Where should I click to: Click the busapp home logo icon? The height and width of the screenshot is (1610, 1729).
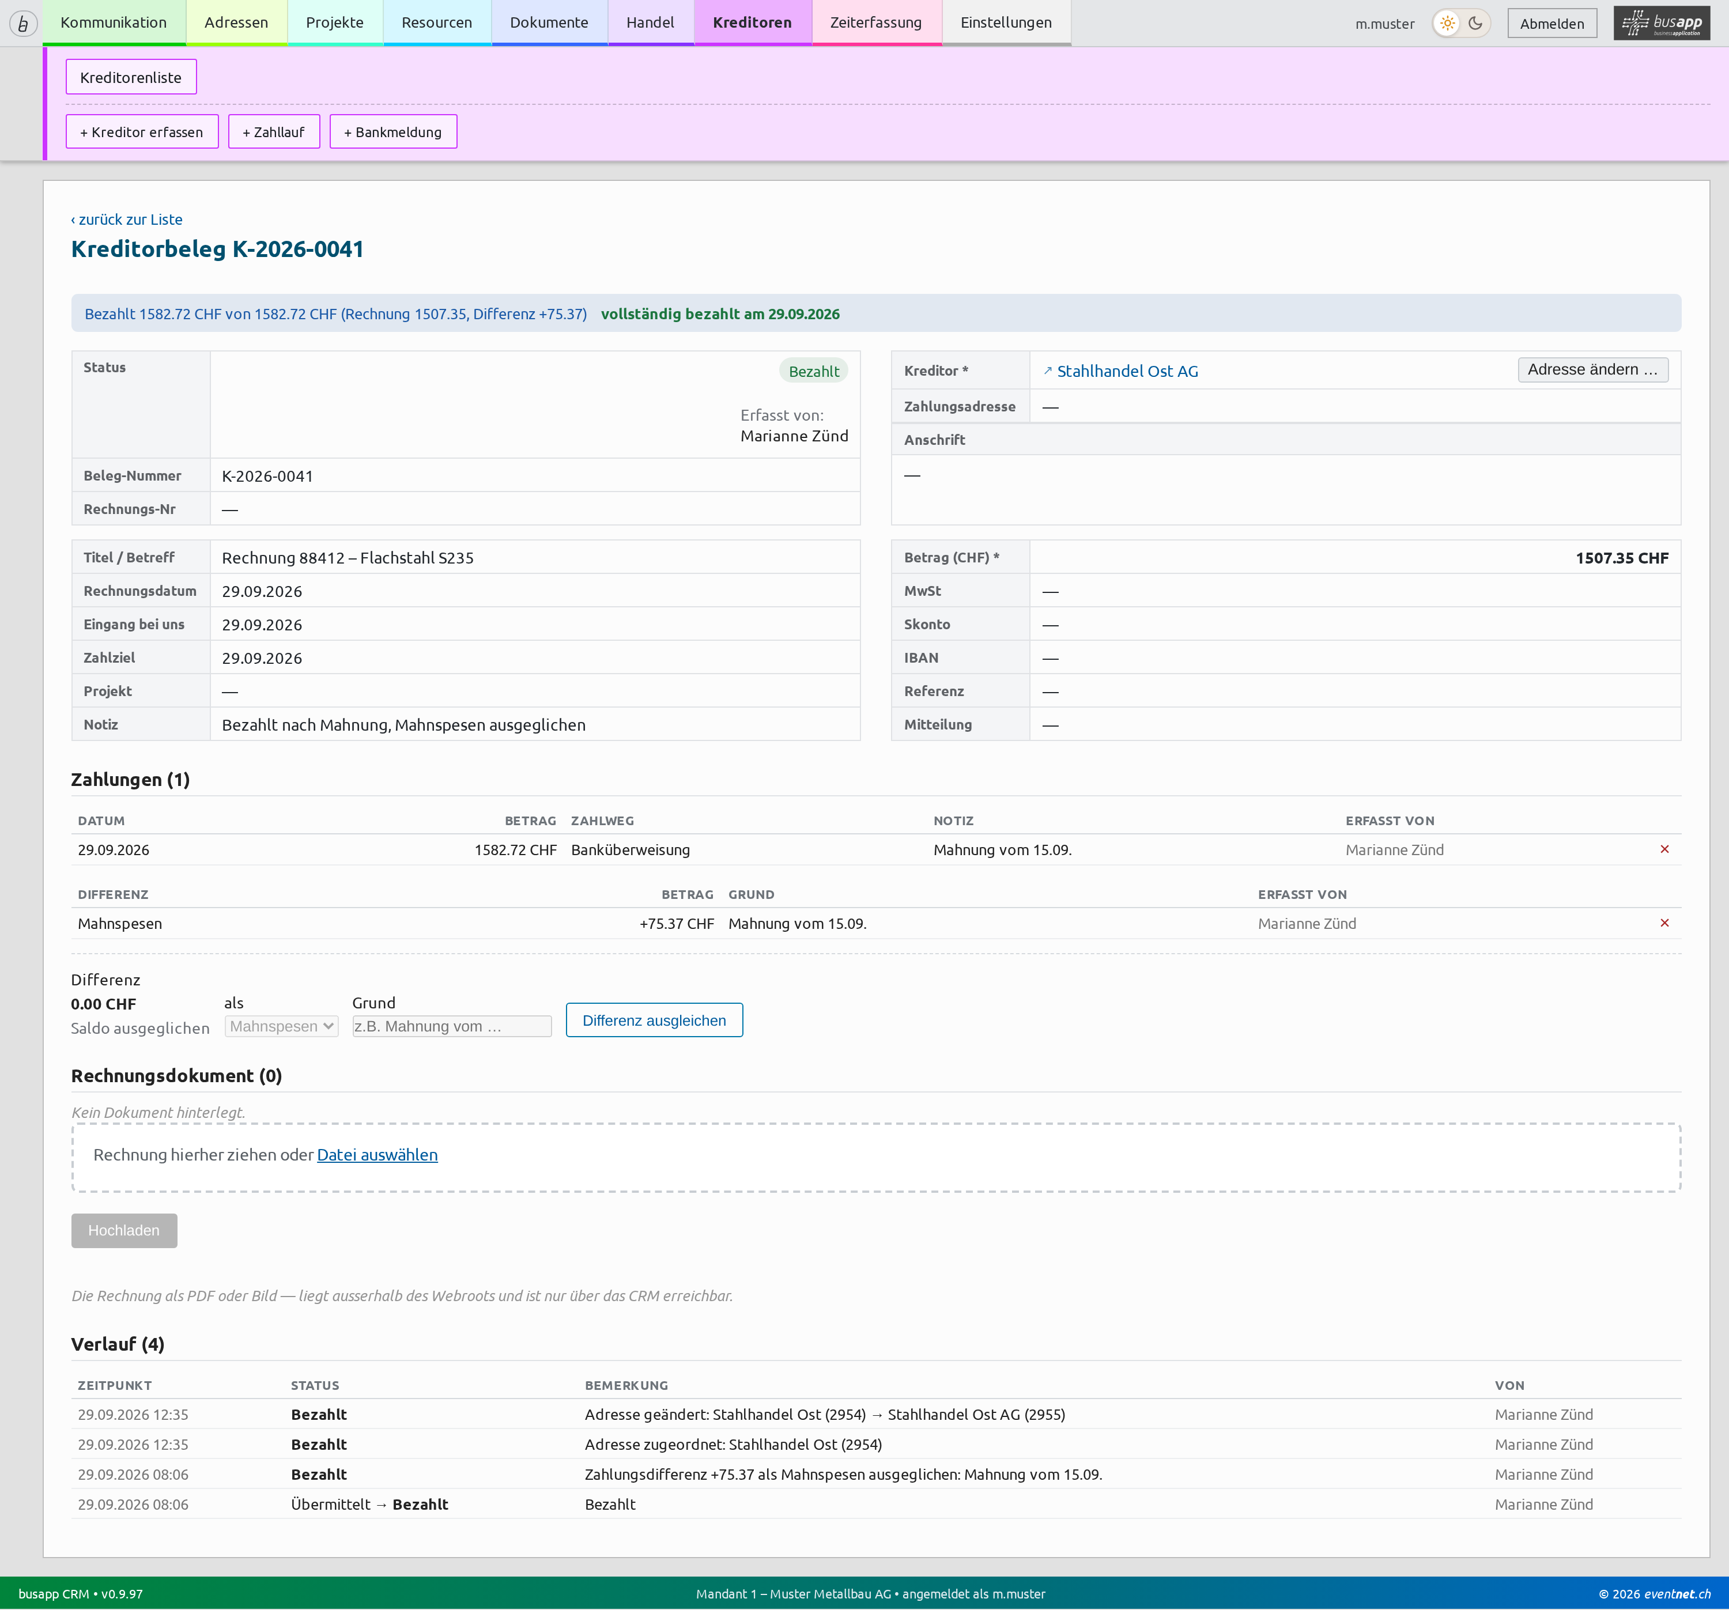(24, 24)
